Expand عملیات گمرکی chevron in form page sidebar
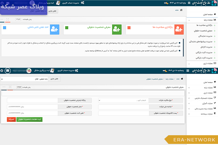 189,104
